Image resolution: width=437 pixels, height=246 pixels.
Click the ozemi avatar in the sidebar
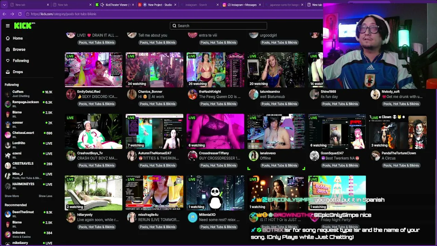click(x=8, y=155)
